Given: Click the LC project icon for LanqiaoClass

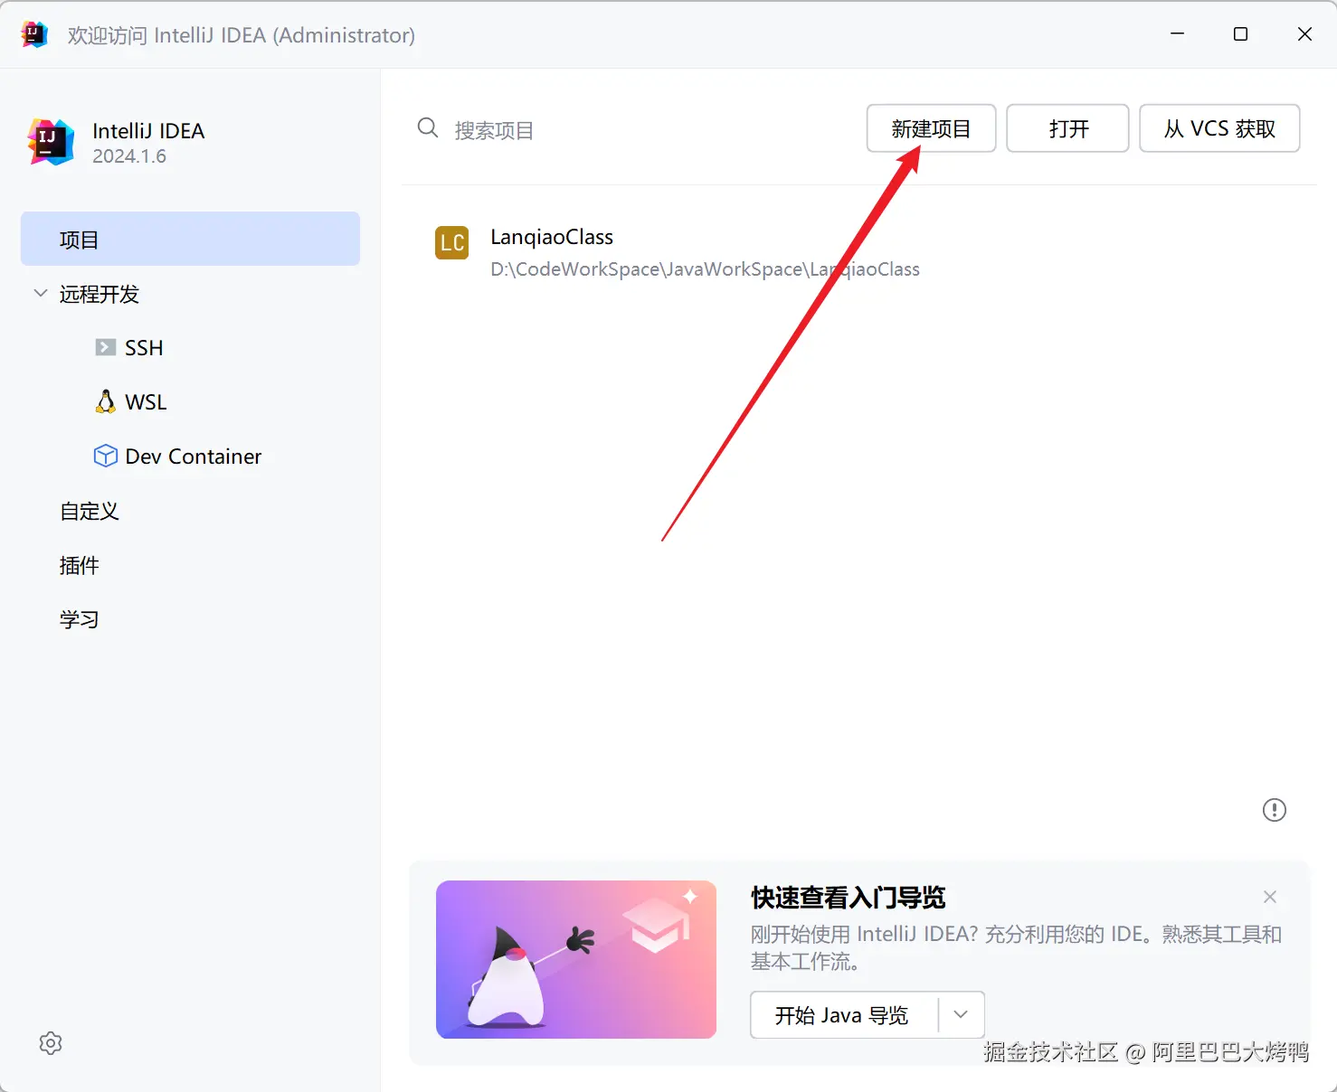Looking at the screenshot, I should [452, 242].
